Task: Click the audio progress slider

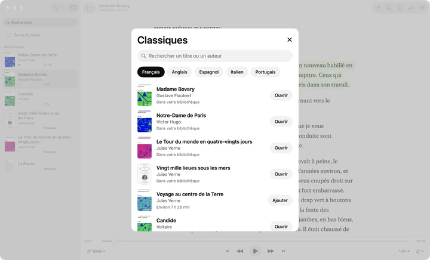Action: [x=255, y=241]
